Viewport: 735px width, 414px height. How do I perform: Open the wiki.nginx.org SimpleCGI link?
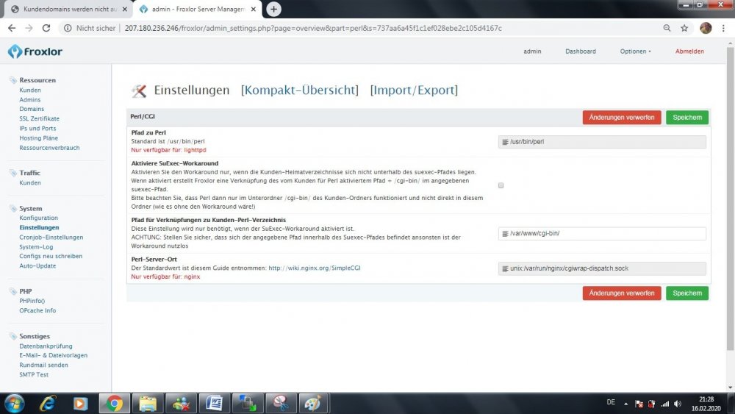[x=314, y=268]
